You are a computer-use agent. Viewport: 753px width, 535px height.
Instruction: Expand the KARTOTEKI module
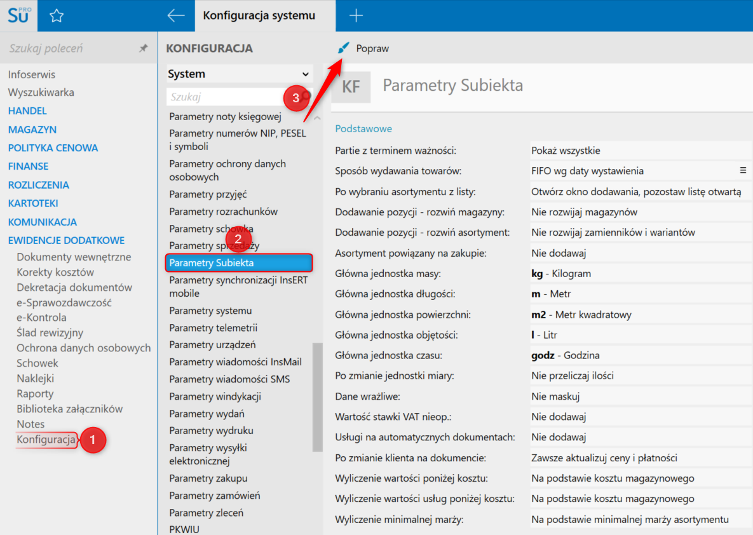point(33,203)
